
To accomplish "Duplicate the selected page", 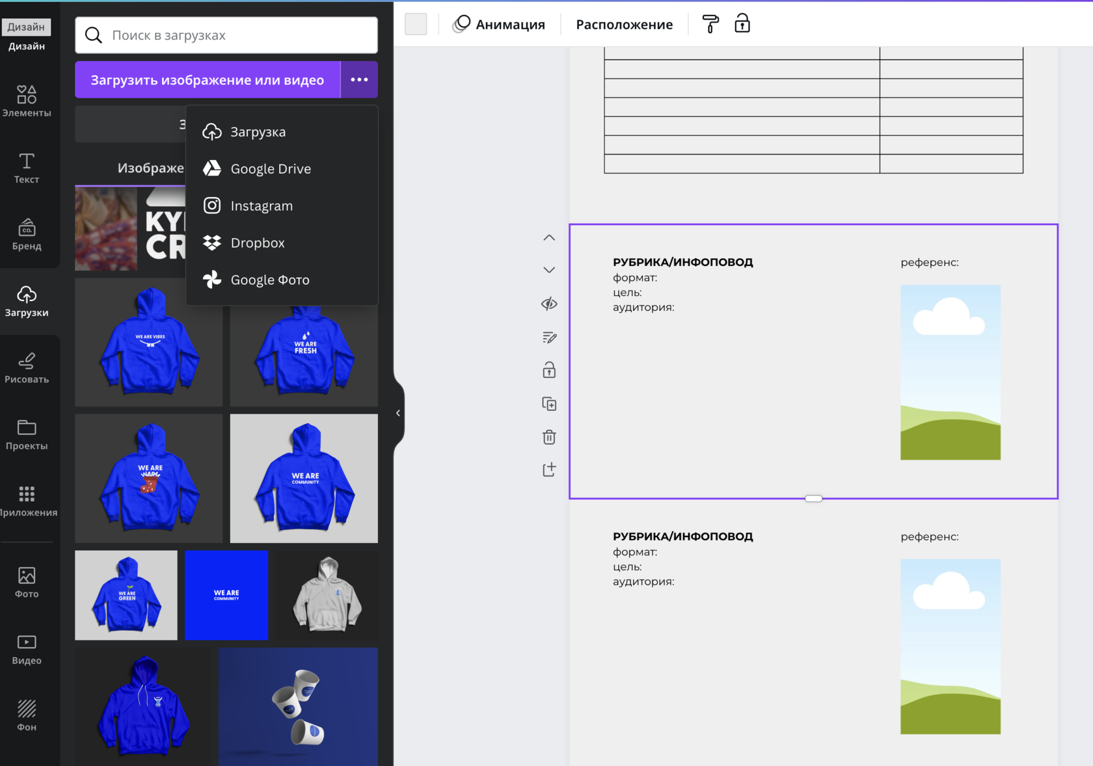I will click(x=549, y=404).
